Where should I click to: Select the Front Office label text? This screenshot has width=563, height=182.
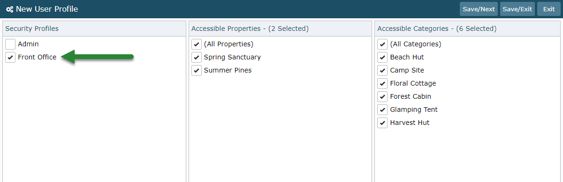click(37, 57)
